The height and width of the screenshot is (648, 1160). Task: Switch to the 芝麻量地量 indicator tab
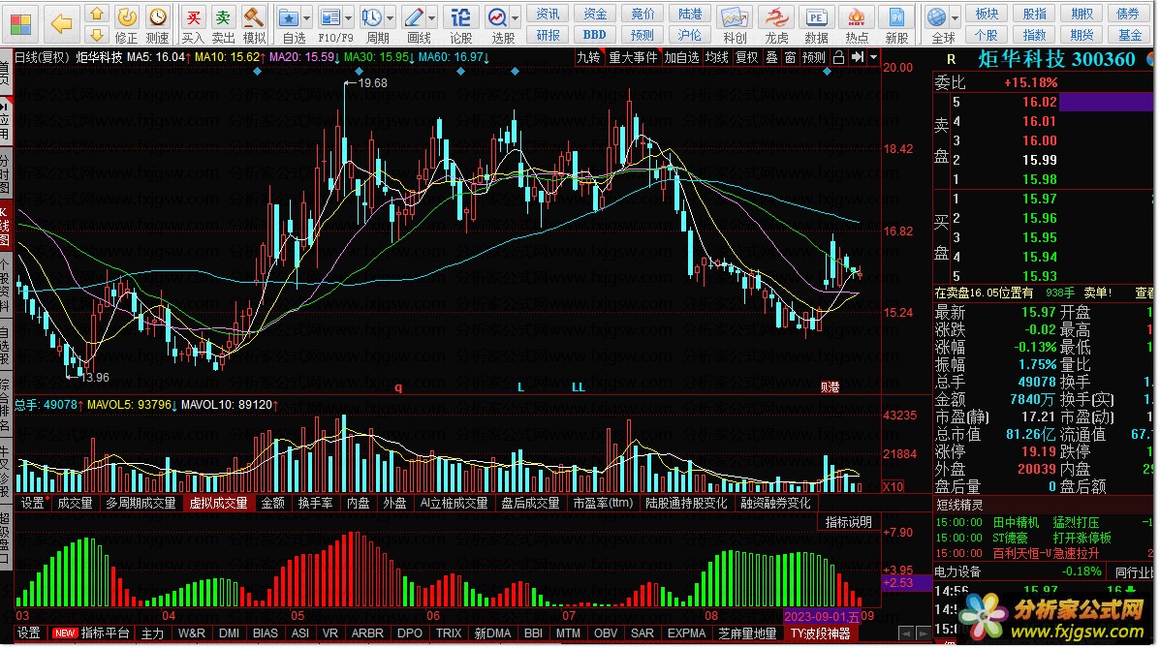tap(746, 633)
